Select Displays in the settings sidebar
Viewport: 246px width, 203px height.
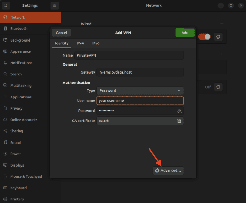click(x=17, y=165)
